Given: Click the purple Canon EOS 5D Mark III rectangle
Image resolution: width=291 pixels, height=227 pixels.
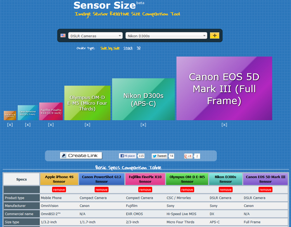Looking at the screenshot, I should click(224, 89).
